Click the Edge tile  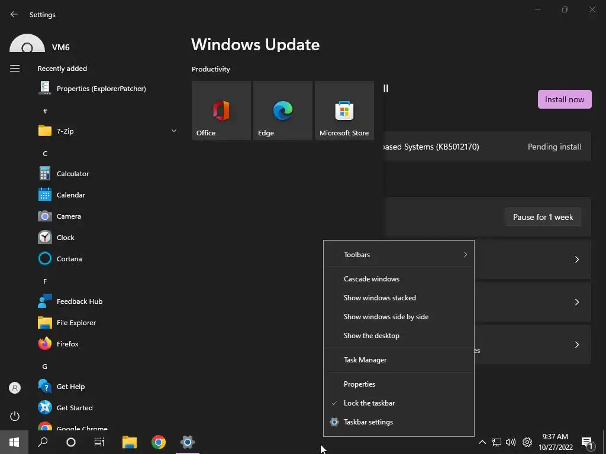click(x=282, y=111)
